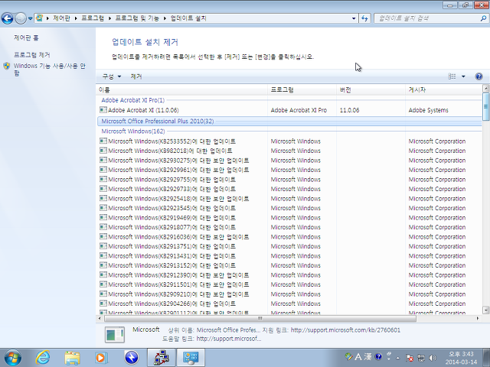Select security update KB2930275 row
The width and height of the screenshot is (490, 367).
point(289,161)
